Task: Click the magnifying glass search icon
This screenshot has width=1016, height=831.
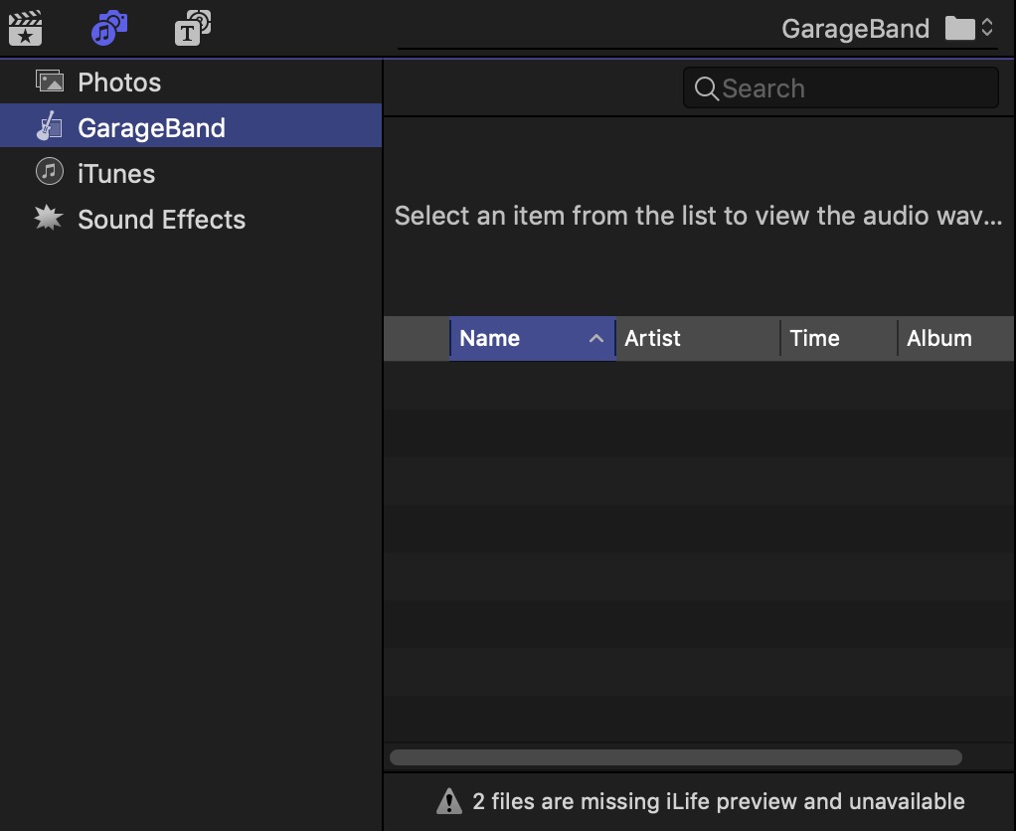Action: click(706, 88)
